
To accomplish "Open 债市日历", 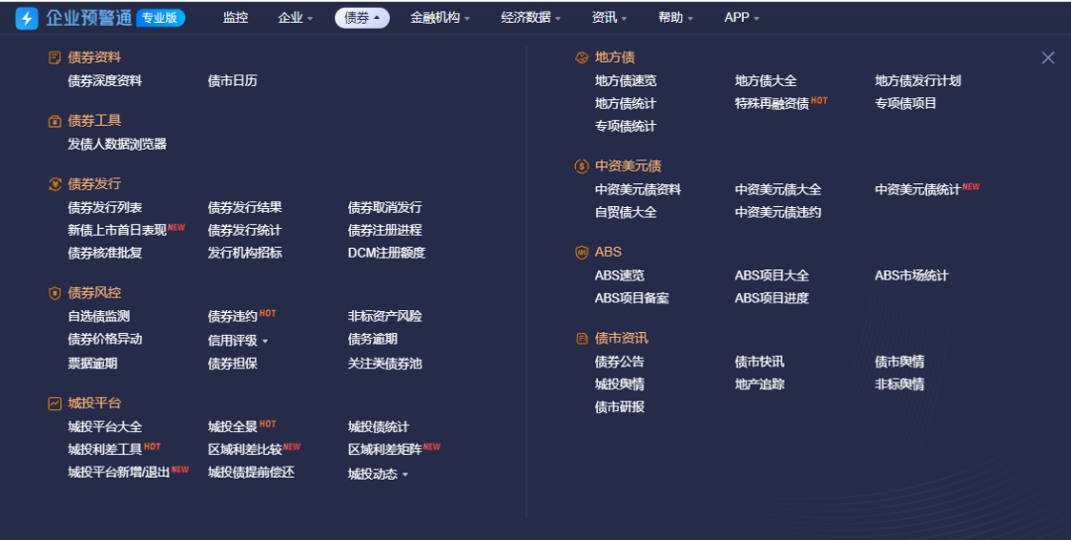I will [x=233, y=80].
